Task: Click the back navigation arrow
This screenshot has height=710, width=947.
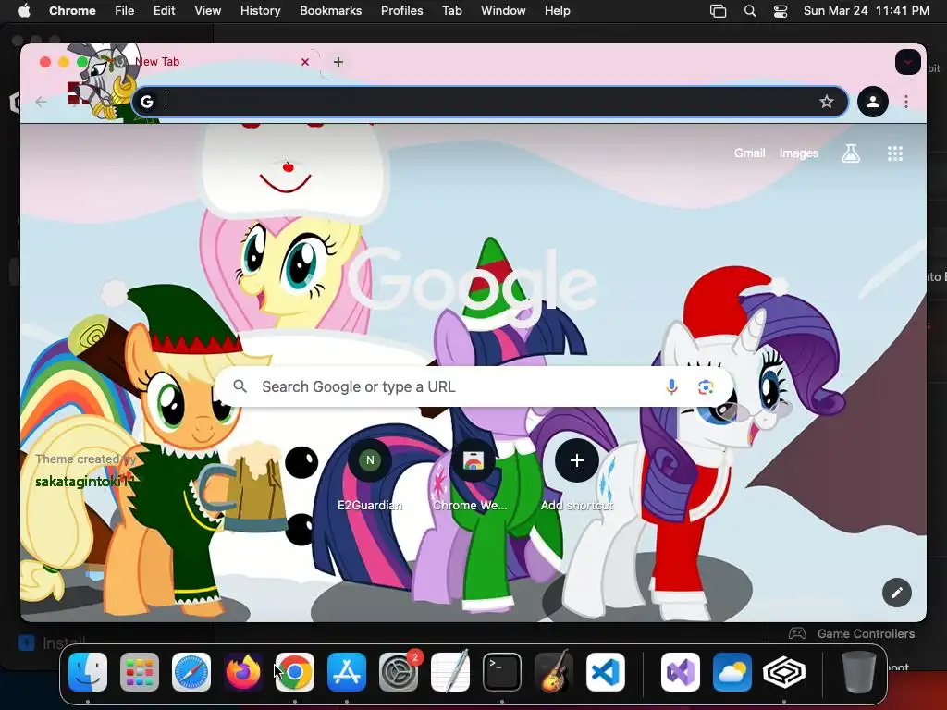Action: click(41, 102)
